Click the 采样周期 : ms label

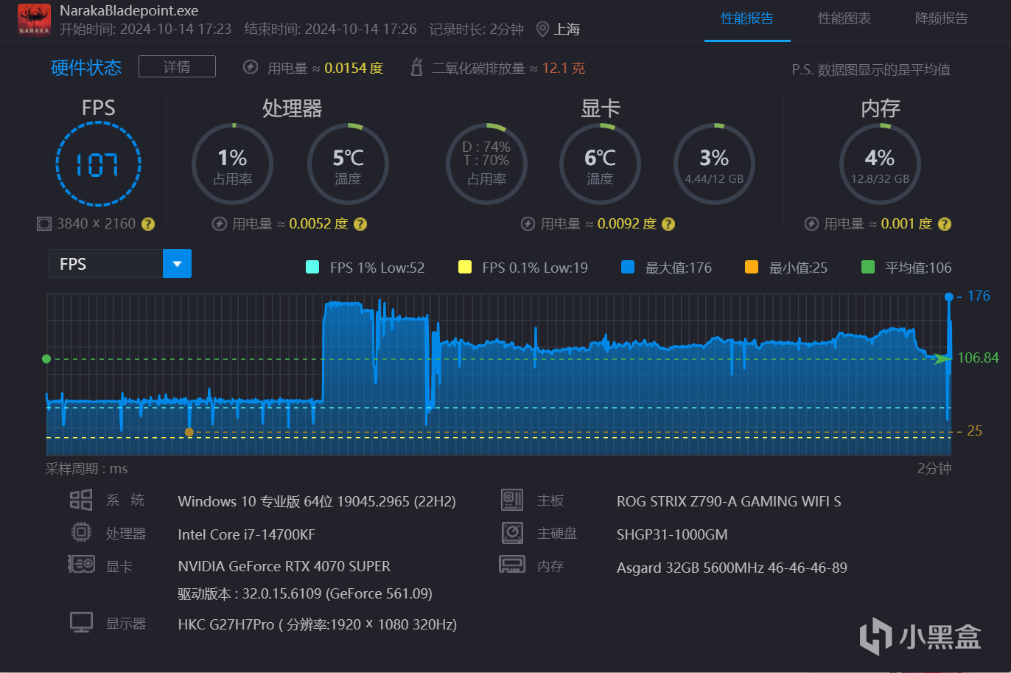tap(87, 469)
